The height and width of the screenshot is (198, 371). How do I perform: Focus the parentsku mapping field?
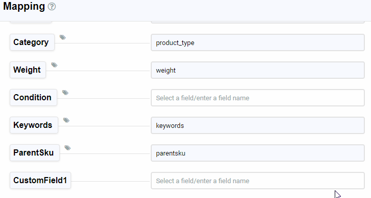click(x=258, y=153)
